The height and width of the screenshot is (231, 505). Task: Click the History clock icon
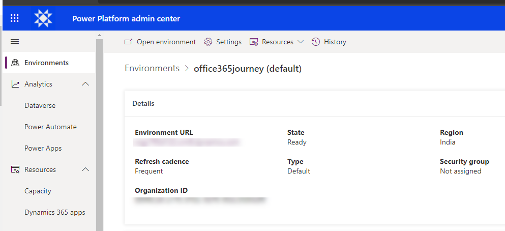(x=316, y=42)
